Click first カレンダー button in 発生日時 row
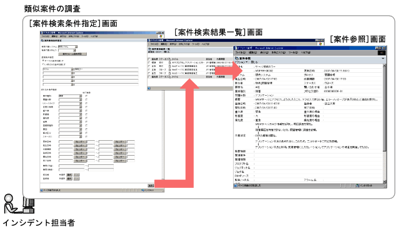 pos(80,146)
